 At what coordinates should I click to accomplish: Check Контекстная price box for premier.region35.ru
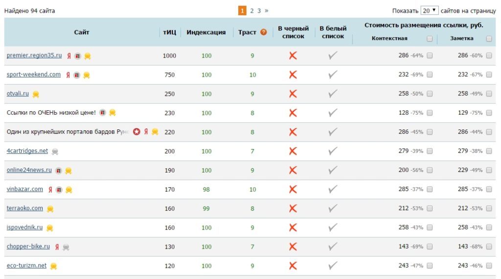pyautogui.click(x=430, y=55)
